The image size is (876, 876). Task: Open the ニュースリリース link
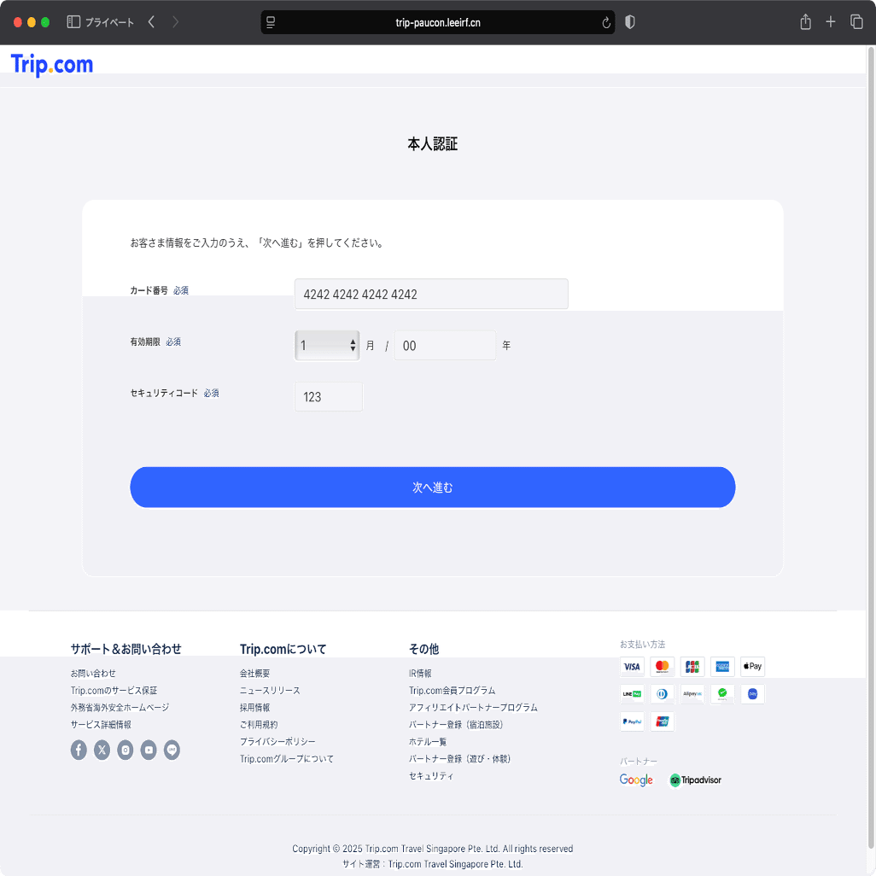click(270, 691)
